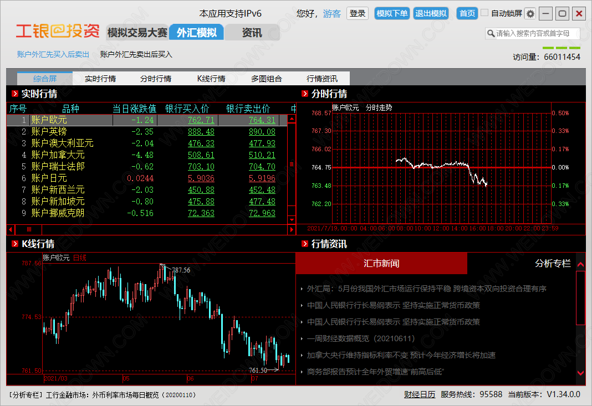Select the 账户新加坡元 row

147,202
